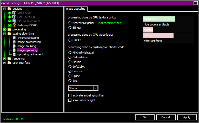The height and width of the screenshot is (123, 199).
Task: Choose the Bicubic upscaling algorithm
Action: pos(70,62)
